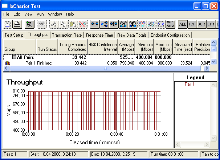The width and height of the screenshot is (220, 160).
Task: Click the Add VoIP hardware pair icon
Action: (133, 24)
